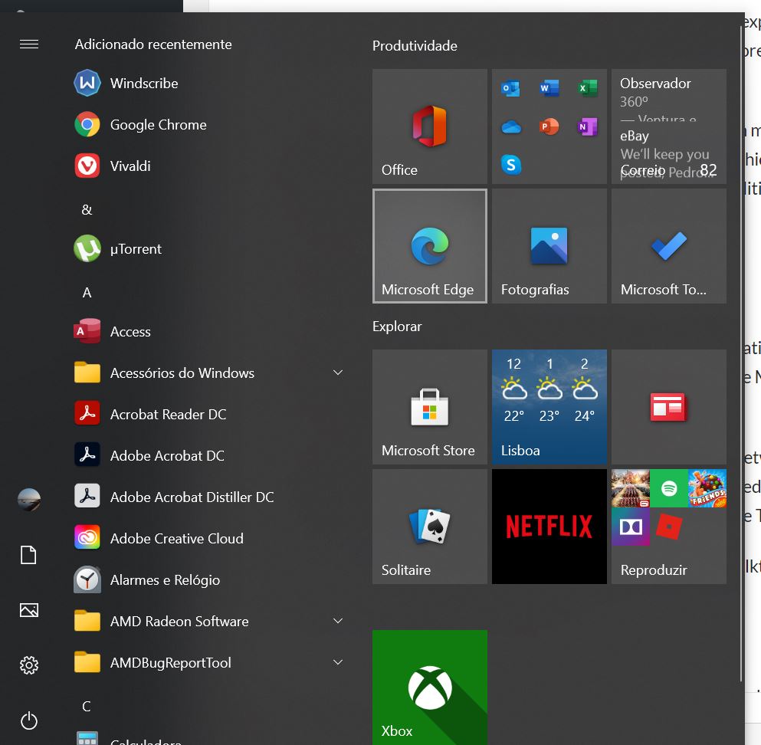
Task: Open Candy Crush Friends in the Reproduzir tile
Action: click(x=707, y=487)
